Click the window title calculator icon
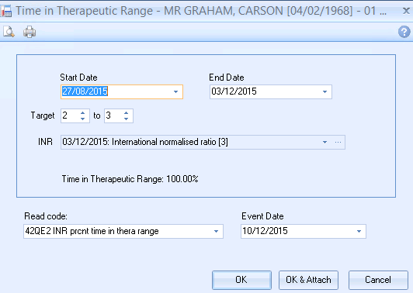The height and width of the screenshot is (293, 413). point(5,11)
